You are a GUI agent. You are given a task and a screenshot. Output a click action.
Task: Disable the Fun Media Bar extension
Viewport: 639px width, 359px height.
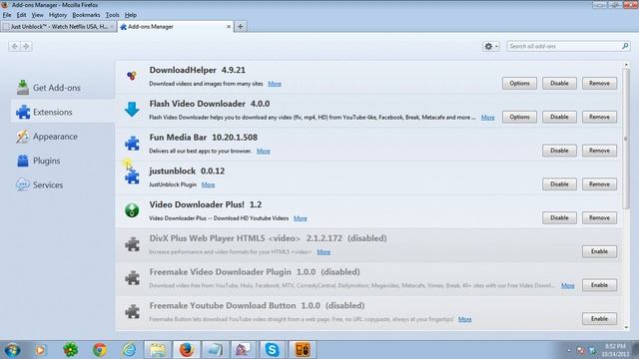[559, 151]
